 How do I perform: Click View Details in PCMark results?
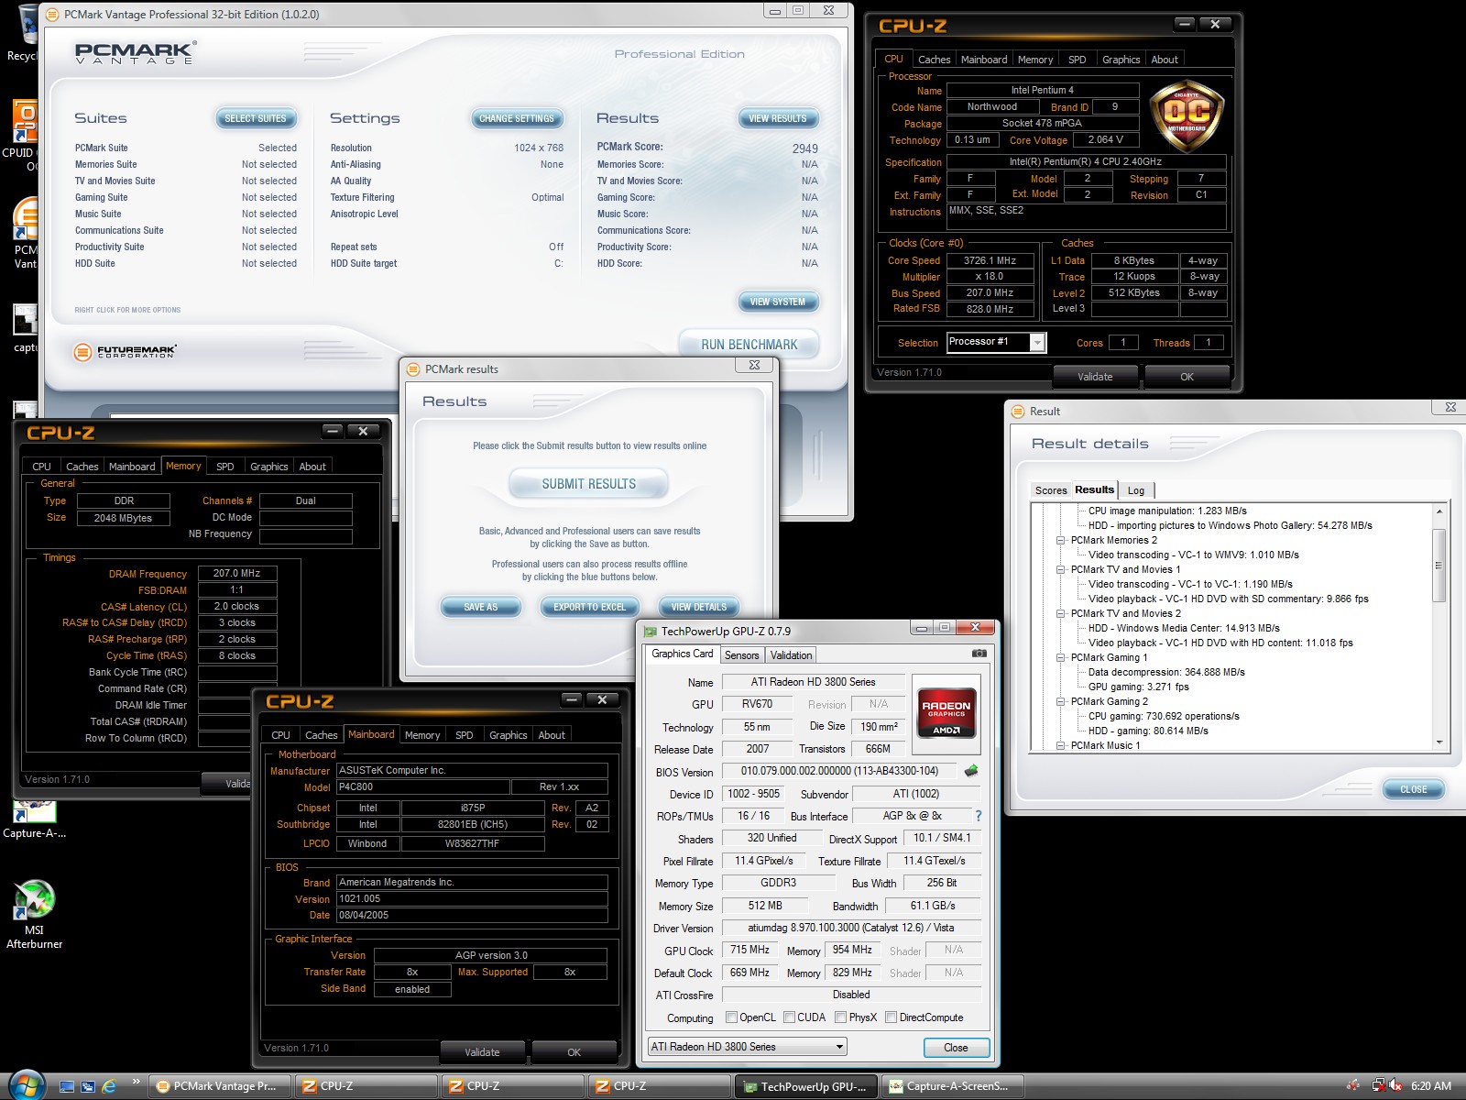699,607
